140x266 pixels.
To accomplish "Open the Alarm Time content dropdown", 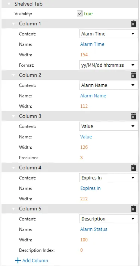I will pos(108,34).
